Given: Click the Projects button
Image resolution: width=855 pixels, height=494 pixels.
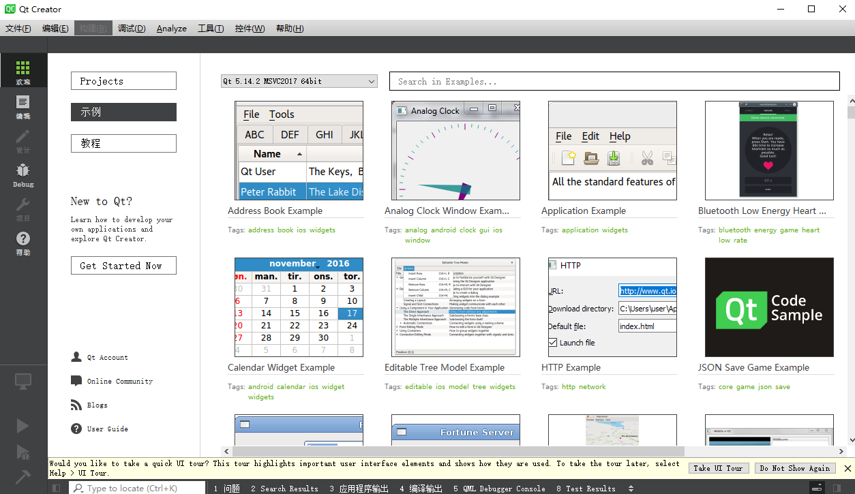Looking at the screenshot, I should 123,80.
